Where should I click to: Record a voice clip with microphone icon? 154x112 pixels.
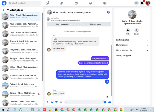tap(48, 102)
